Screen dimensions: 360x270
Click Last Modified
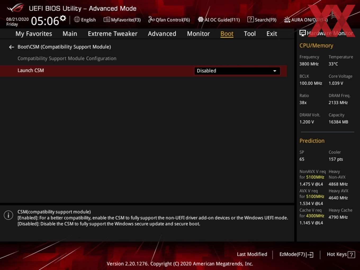tap(252, 254)
